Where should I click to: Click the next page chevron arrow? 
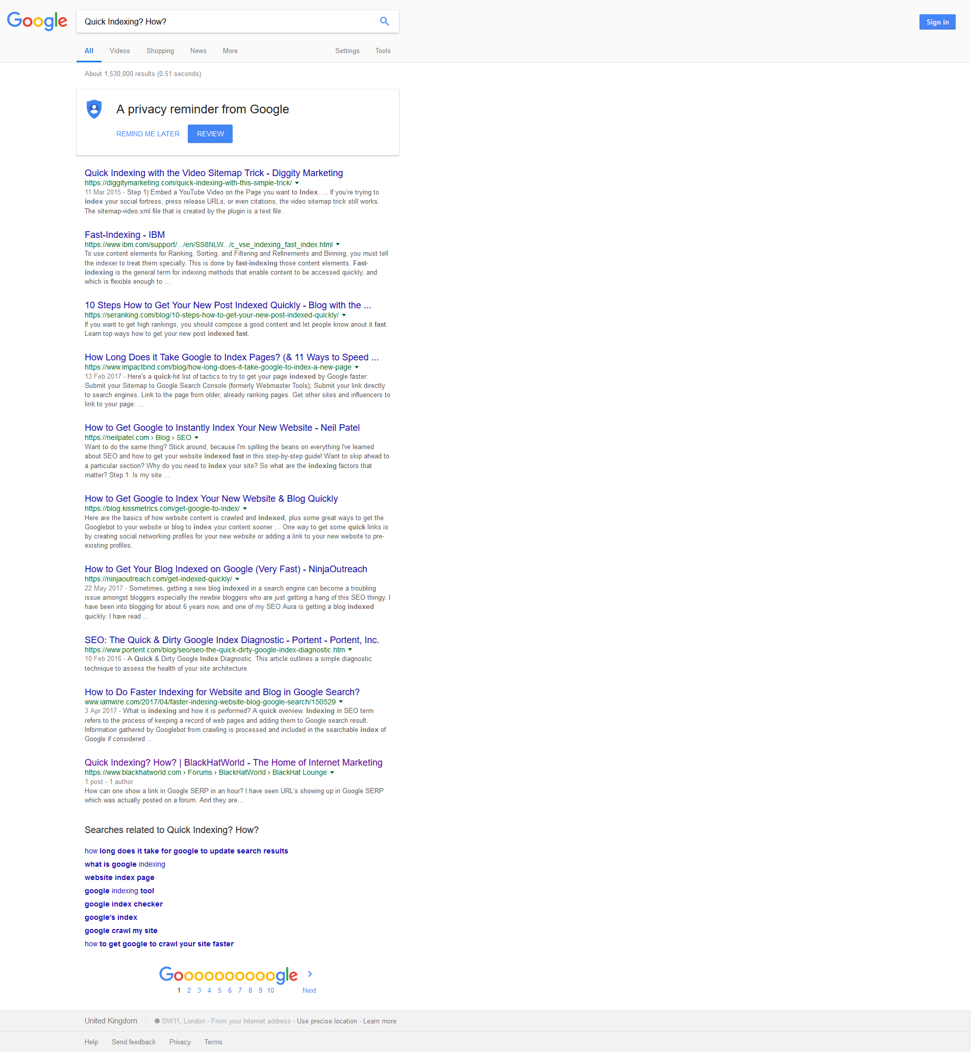coord(310,974)
